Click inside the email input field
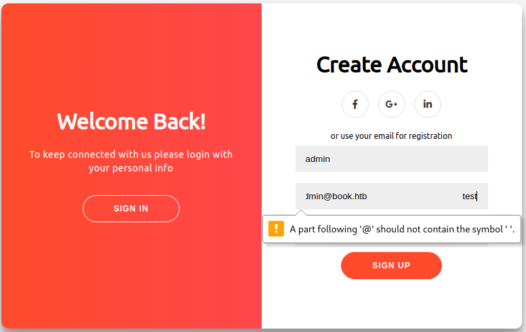The height and width of the screenshot is (332, 526). (407, 196)
